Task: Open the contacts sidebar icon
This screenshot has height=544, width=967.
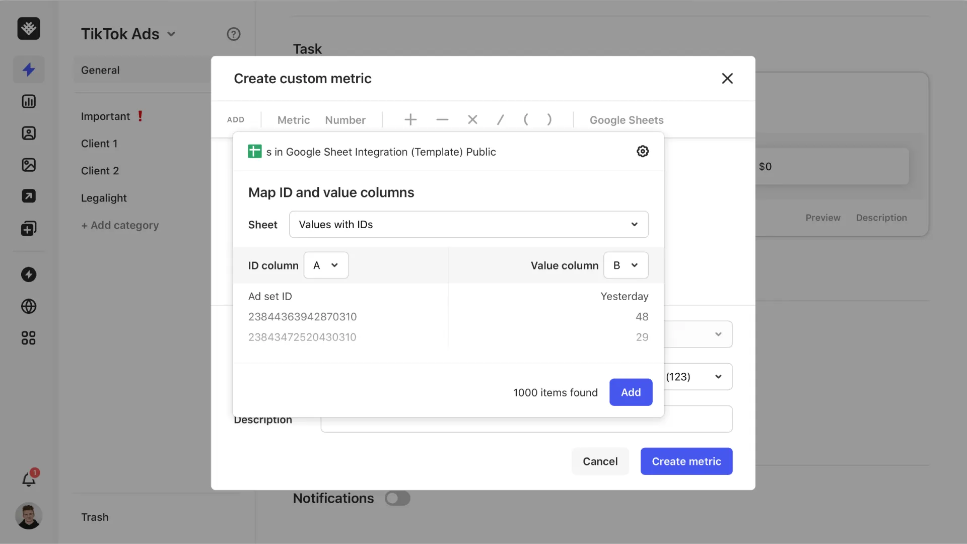Action: point(29,133)
